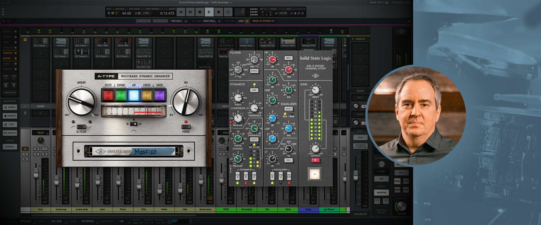Screen dimensions: 541x225
Task: Click the kick channel volume fader
Action: [36, 173]
